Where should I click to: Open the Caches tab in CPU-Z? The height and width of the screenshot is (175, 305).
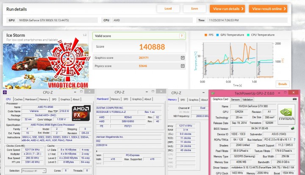tap(19, 99)
